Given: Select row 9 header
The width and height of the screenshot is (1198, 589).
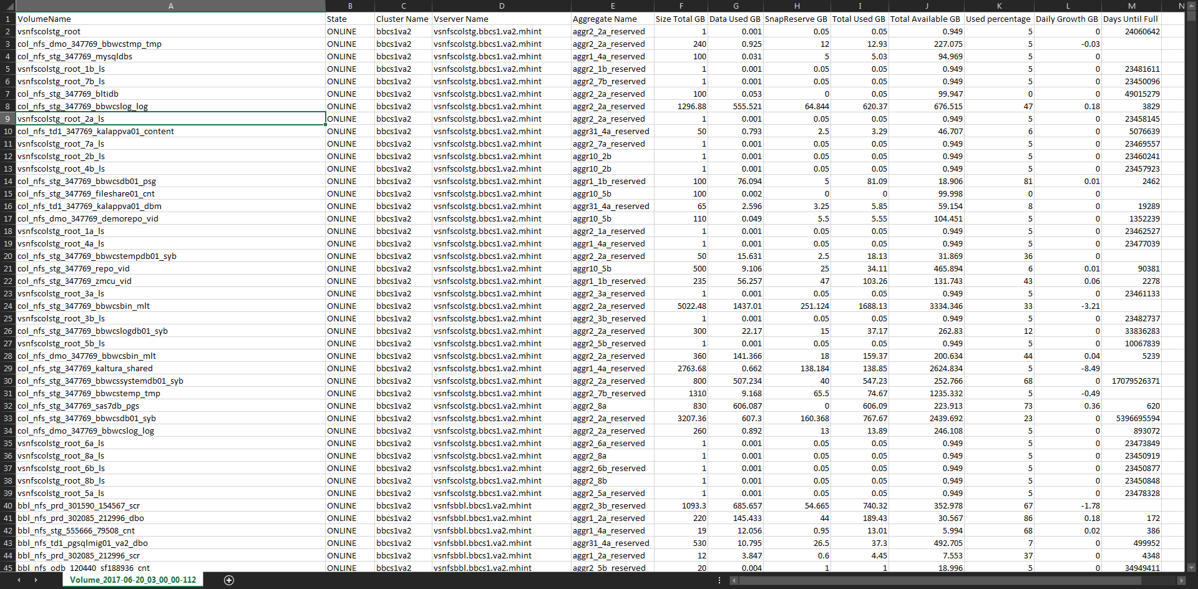Looking at the screenshot, I should tap(7, 119).
